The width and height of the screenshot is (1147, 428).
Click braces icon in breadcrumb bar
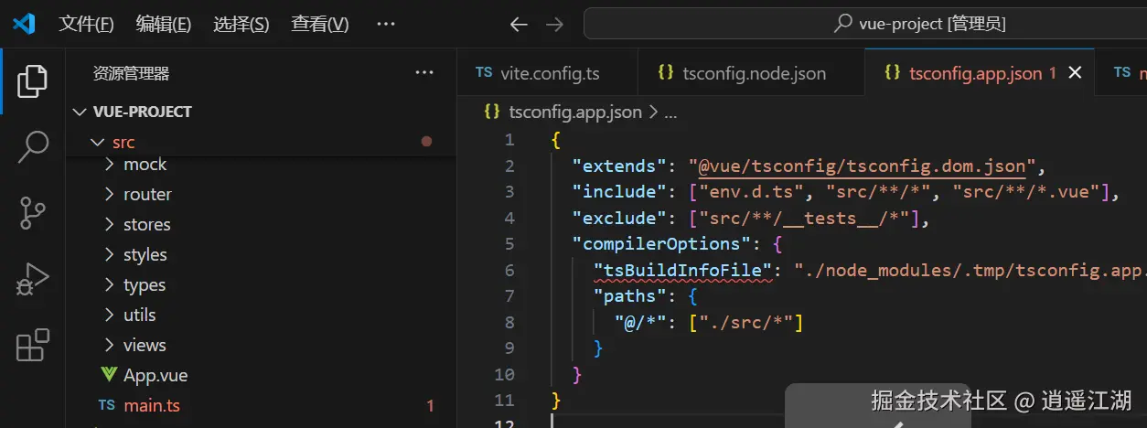tap(492, 112)
